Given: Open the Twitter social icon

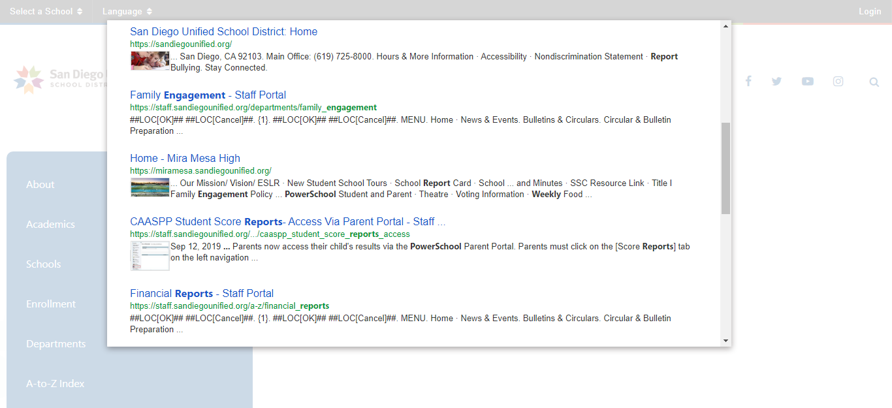Looking at the screenshot, I should [x=776, y=81].
